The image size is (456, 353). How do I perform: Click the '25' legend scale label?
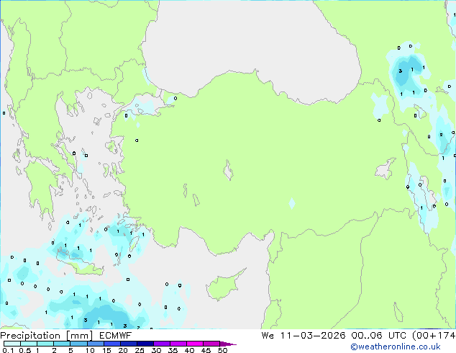click(140, 350)
